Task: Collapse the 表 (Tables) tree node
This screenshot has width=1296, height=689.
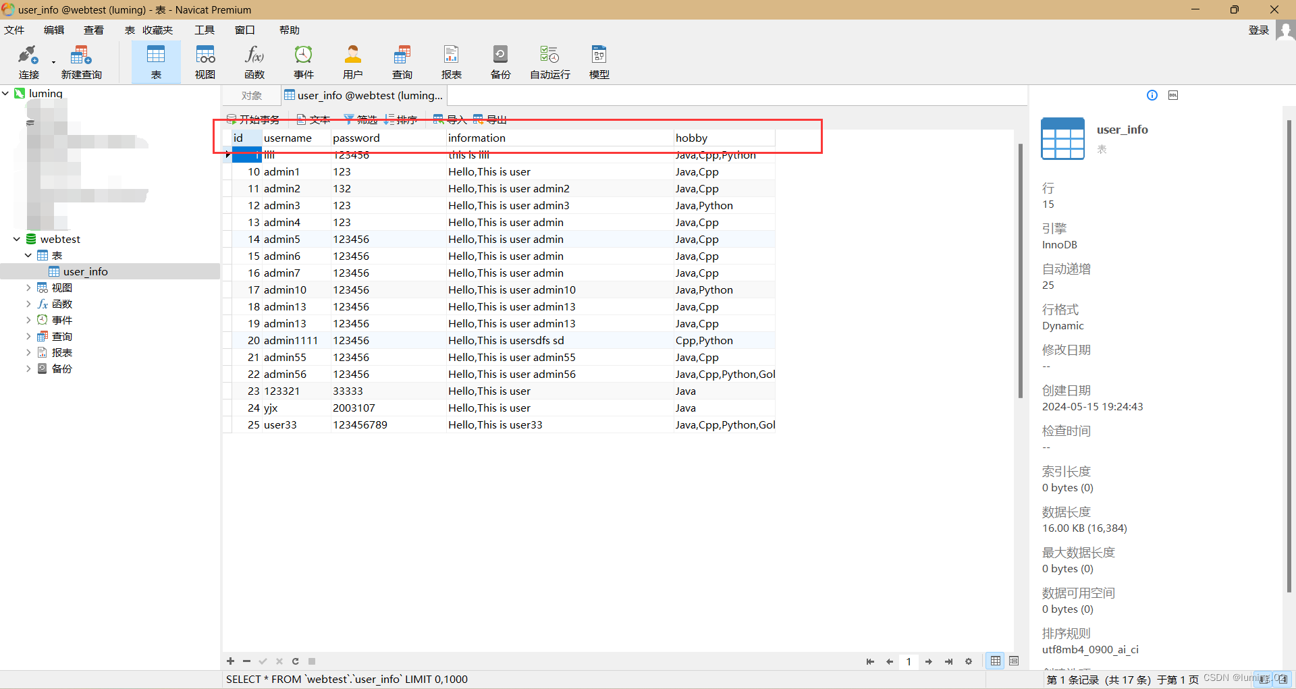Action: [x=28, y=255]
